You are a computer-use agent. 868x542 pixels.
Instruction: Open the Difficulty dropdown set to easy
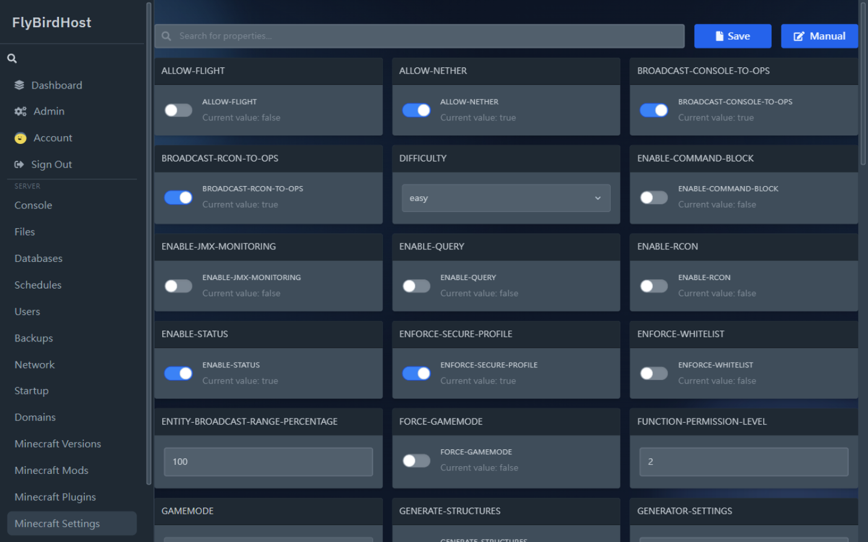pos(506,198)
